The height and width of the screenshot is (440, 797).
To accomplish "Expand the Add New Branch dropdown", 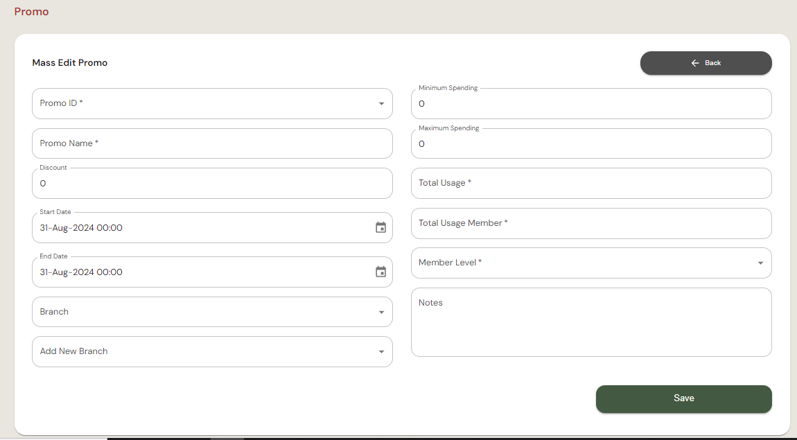I will [x=380, y=352].
